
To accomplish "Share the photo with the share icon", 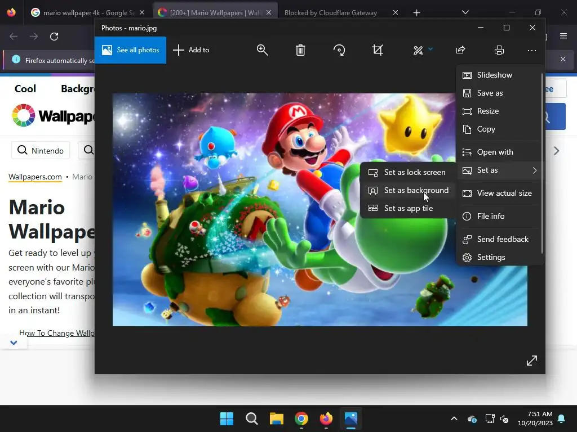I will tap(460, 50).
